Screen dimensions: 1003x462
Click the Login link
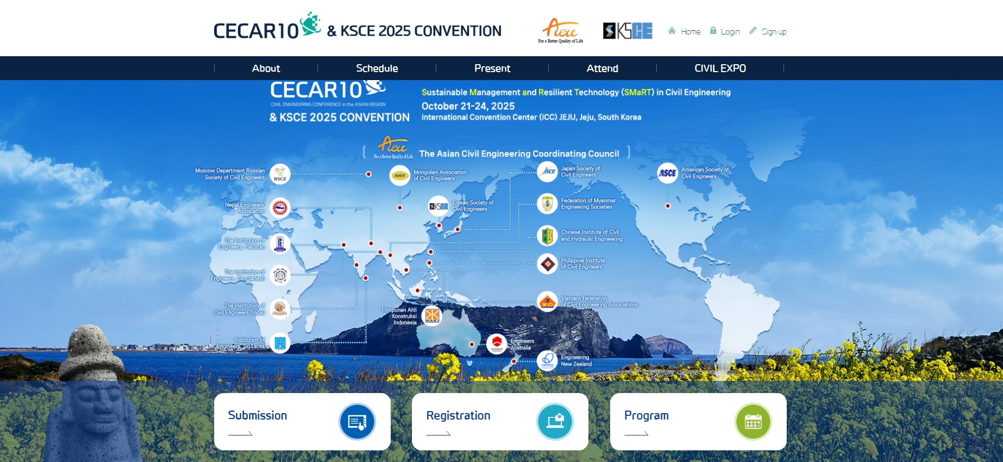(x=730, y=32)
